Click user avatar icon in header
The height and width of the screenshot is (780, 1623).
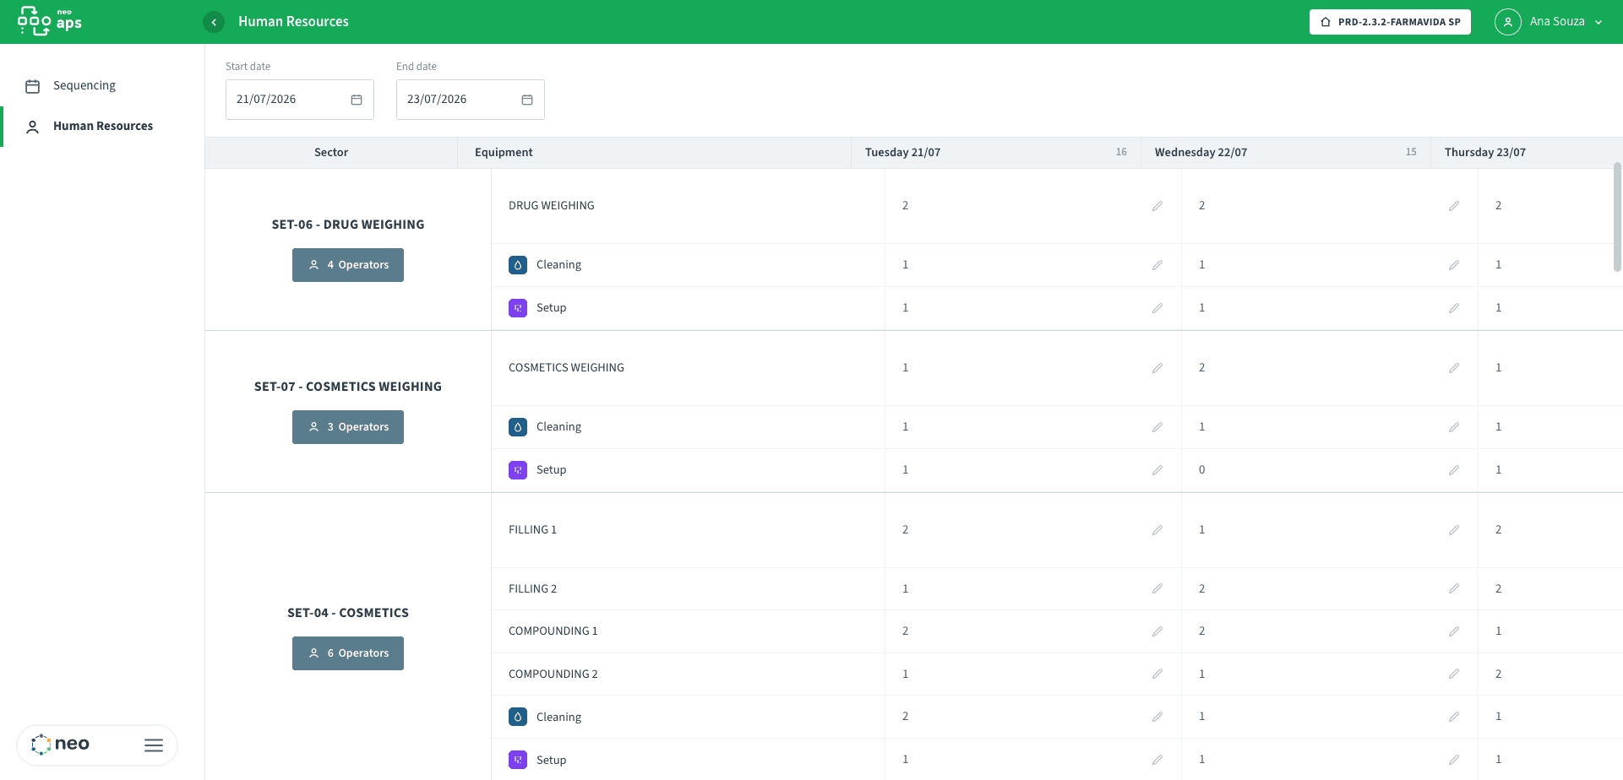(x=1507, y=22)
